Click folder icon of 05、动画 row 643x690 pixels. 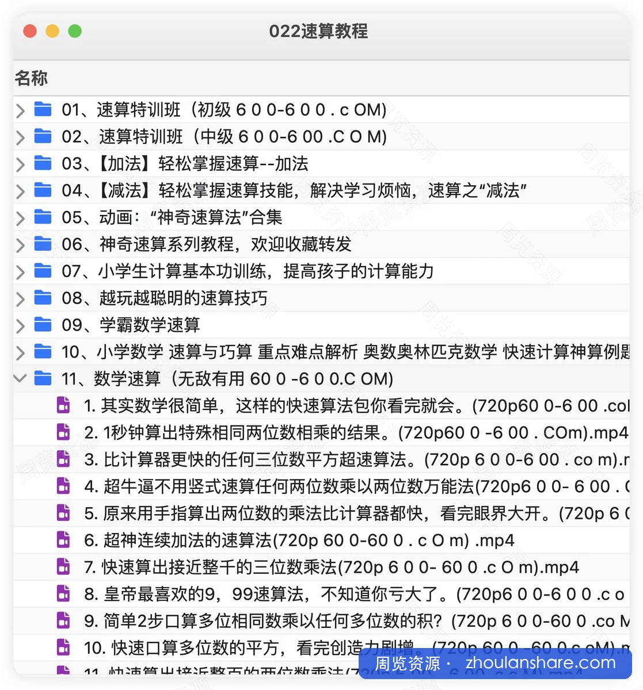[x=43, y=217]
